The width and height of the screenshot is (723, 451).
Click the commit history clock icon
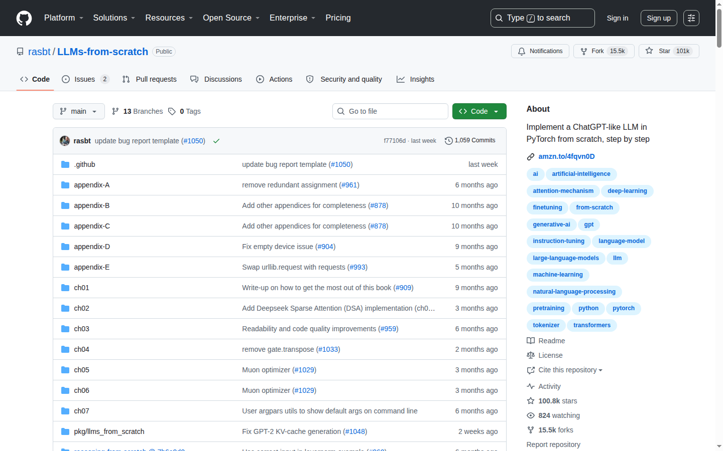[x=448, y=141]
